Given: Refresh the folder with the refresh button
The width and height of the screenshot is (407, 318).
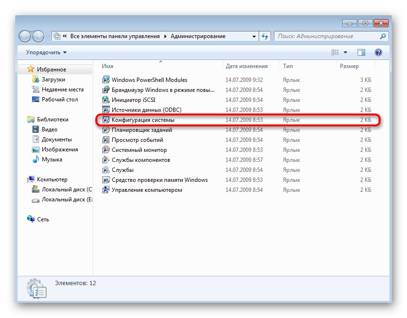Looking at the screenshot, I should [x=265, y=36].
